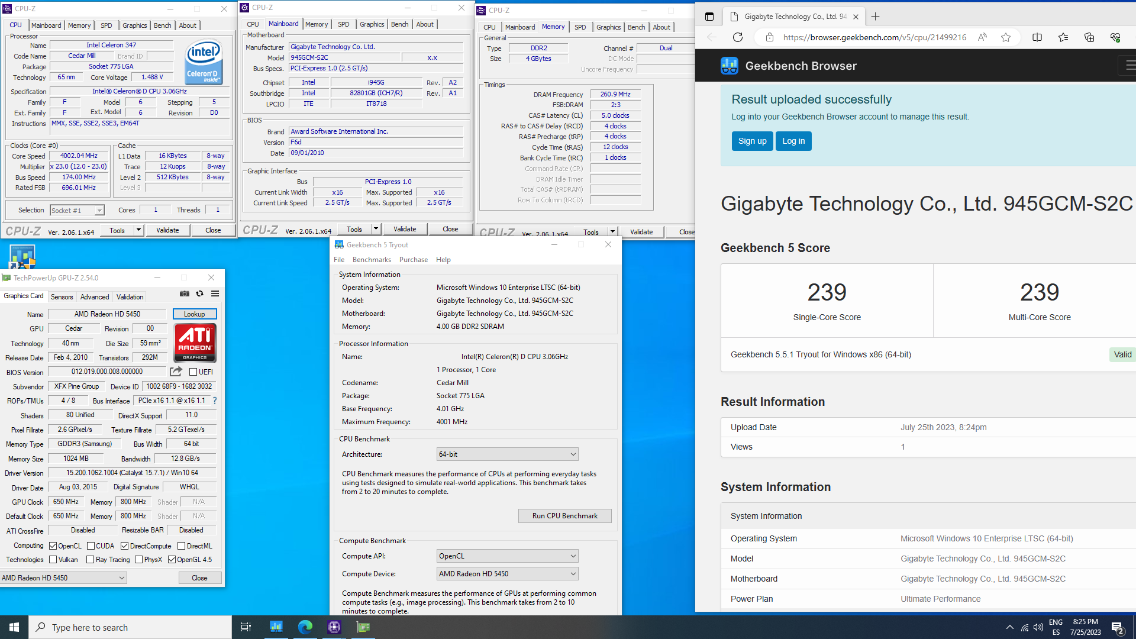Toggle the DirectML checkbox
This screenshot has width=1136, height=639.
182,546
